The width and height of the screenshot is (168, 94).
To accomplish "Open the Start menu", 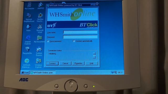I will [25, 73].
